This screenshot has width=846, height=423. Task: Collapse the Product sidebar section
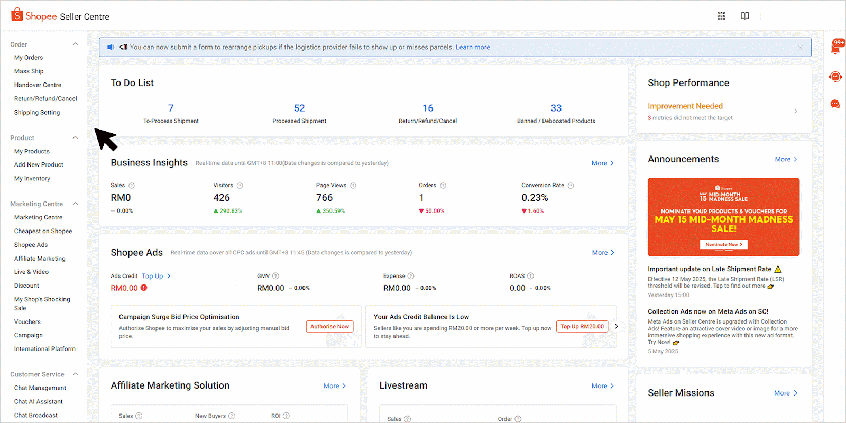click(x=75, y=138)
